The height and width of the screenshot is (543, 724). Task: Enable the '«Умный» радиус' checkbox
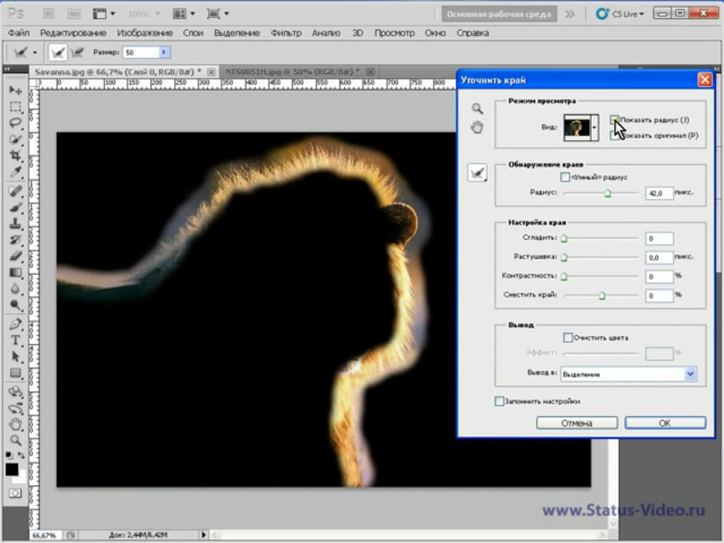[x=566, y=177]
